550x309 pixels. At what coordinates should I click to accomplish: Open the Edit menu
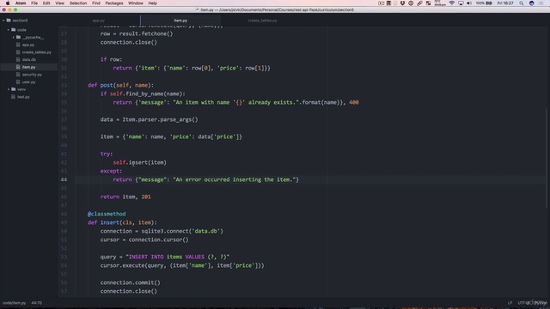tap(46, 3)
